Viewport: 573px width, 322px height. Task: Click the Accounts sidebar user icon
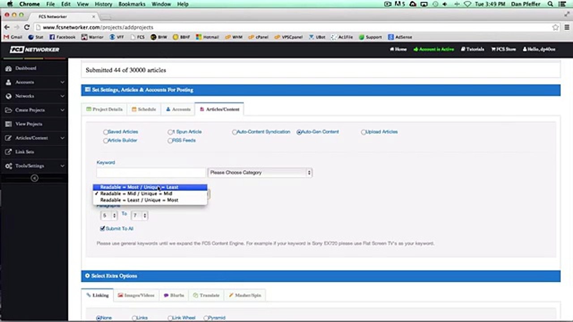(9, 82)
